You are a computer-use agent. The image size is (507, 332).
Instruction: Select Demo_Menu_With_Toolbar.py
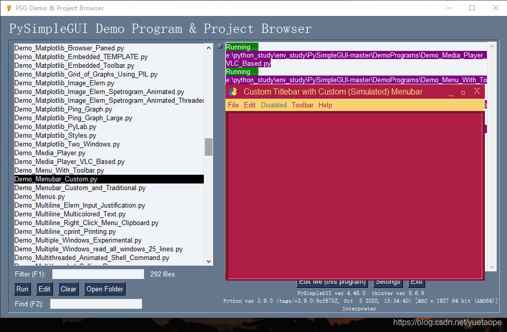coord(109,170)
